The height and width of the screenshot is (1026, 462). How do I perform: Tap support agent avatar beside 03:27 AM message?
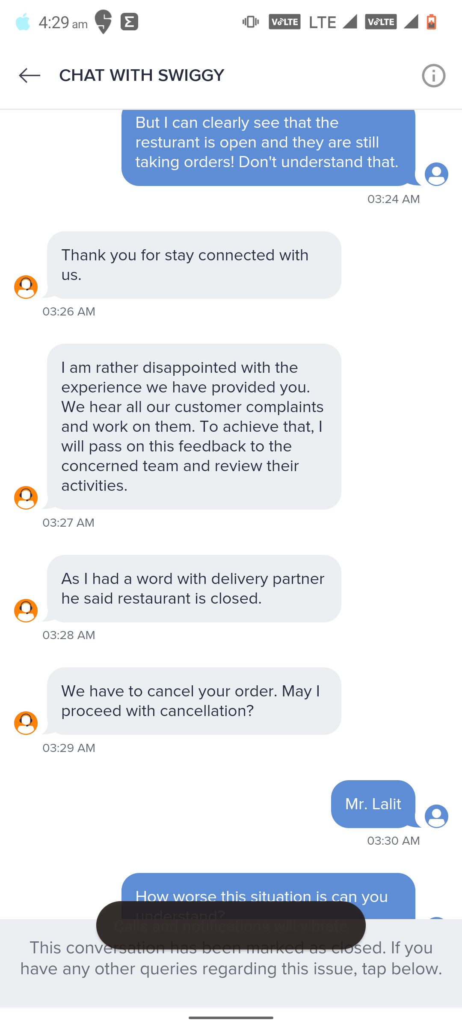coord(26,498)
